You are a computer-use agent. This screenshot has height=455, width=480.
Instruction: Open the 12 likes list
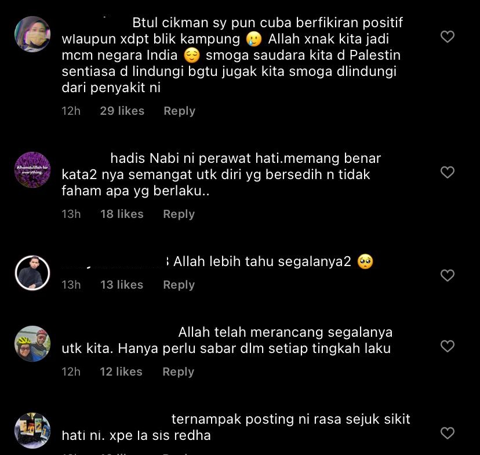tap(121, 372)
